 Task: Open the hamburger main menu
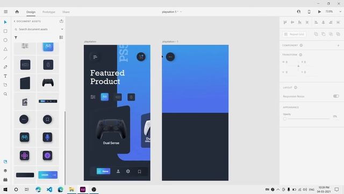pos(6,12)
